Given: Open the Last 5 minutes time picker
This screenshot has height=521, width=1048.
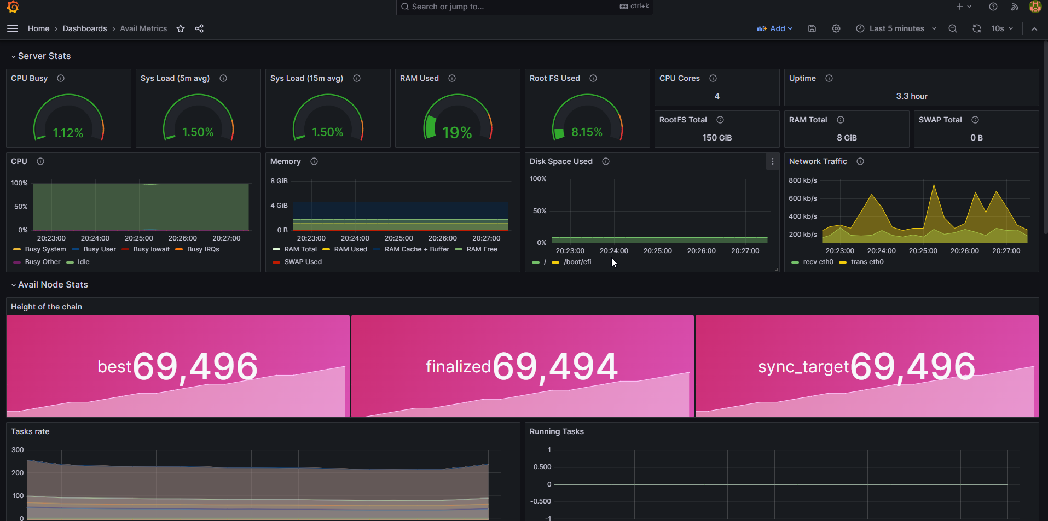Looking at the screenshot, I should pyautogui.click(x=896, y=28).
